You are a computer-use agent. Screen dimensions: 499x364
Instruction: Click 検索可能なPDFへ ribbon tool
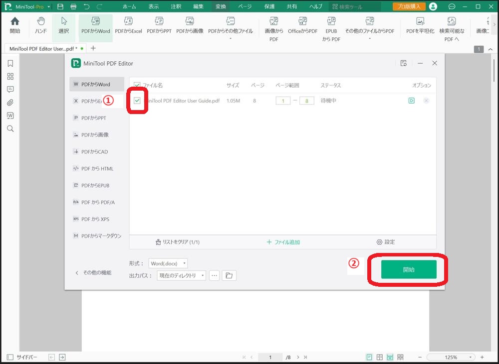(x=452, y=29)
